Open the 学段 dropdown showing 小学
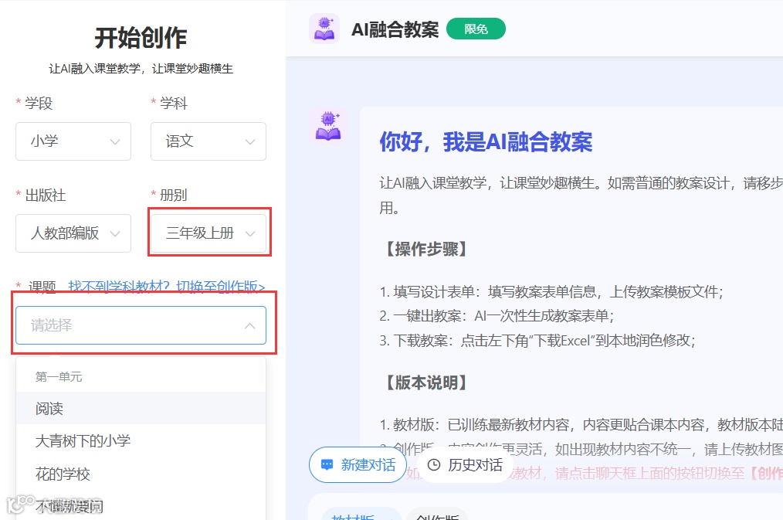The image size is (783, 520). [x=73, y=141]
